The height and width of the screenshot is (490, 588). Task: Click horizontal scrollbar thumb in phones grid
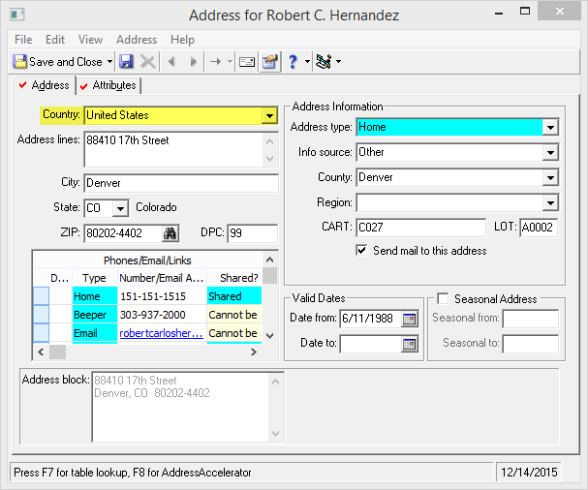(58, 352)
